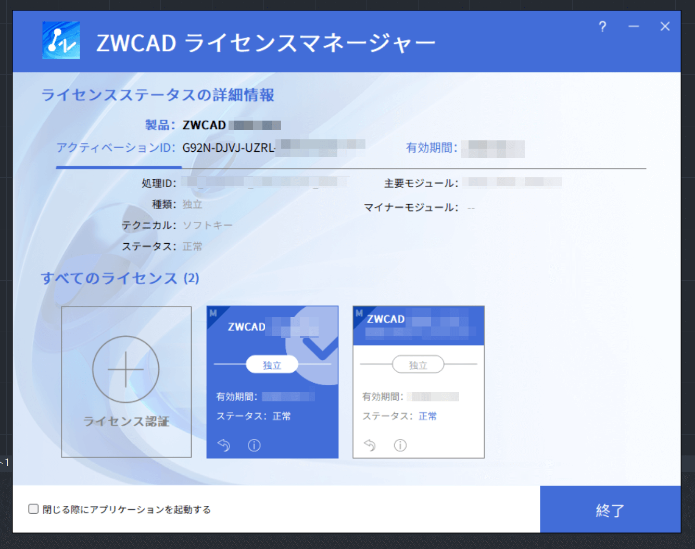Image resolution: width=695 pixels, height=549 pixels.
Task: Click 独立 pill on blue license card
Action: [x=272, y=364]
